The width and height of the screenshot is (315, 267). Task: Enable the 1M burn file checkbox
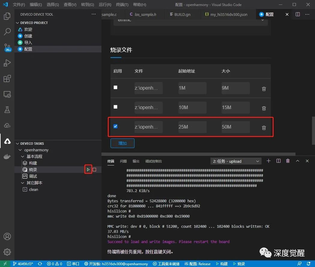[x=116, y=88]
